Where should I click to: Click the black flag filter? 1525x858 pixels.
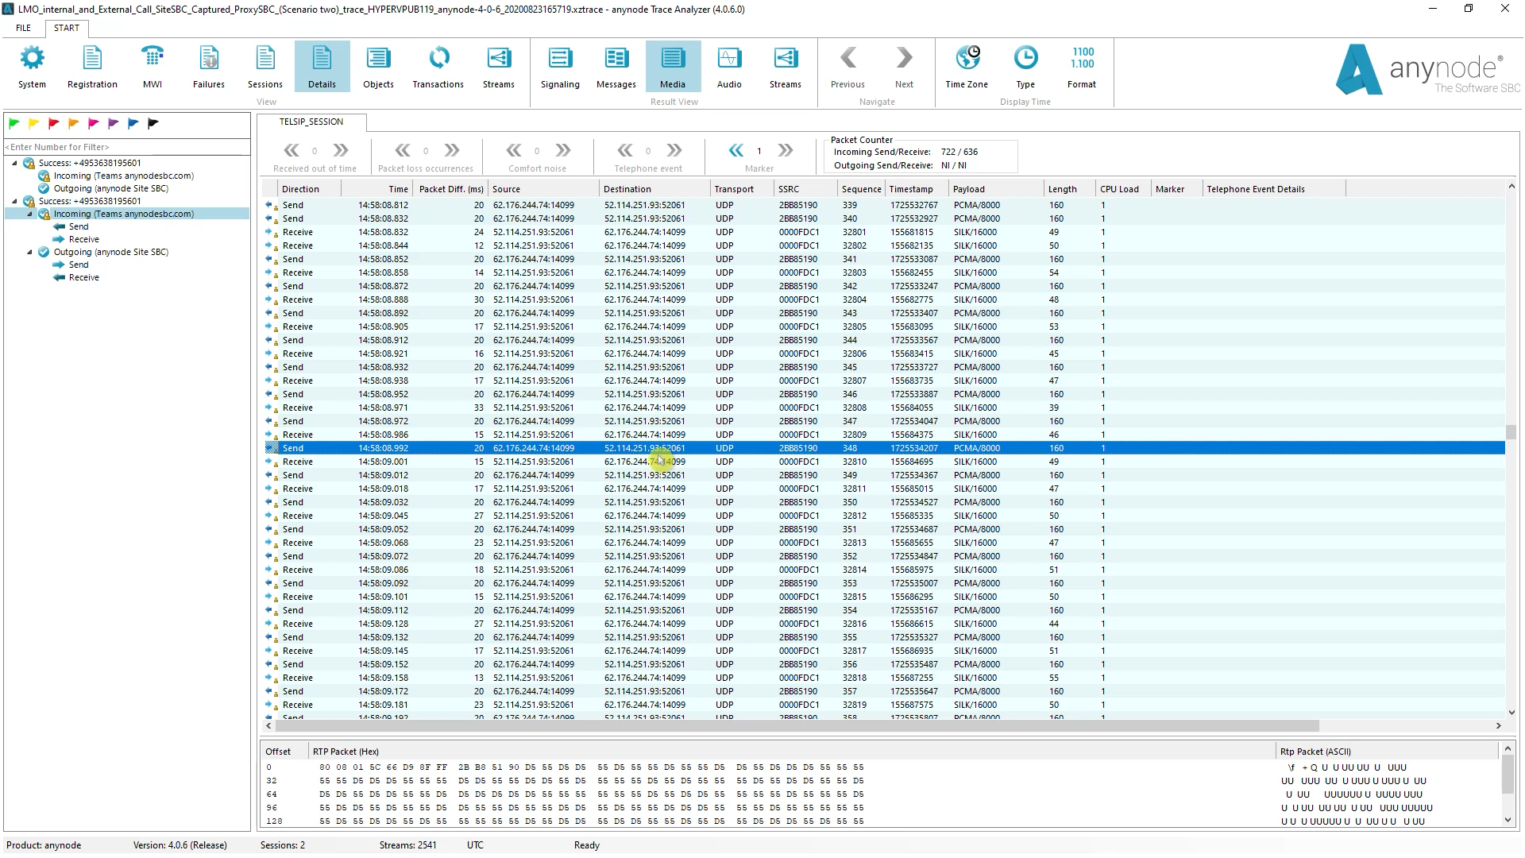click(x=153, y=123)
